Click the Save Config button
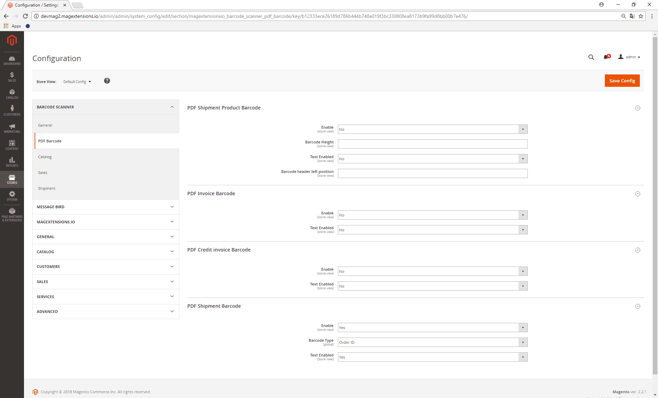 (622, 81)
